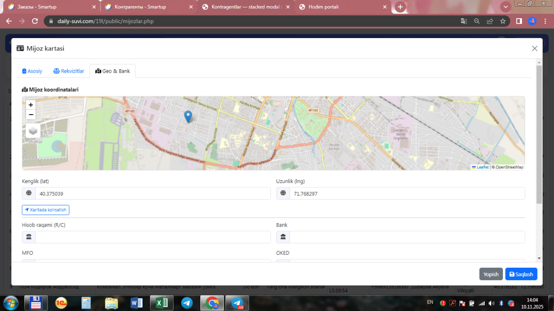Viewport: 554px width, 311px height.
Task: Open the Leaflet attribution link
Action: pyautogui.click(x=482, y=167)
